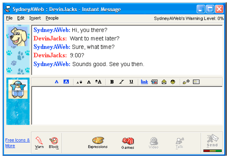The height and width of the screenshot is (156, 229).
Task: Click inside the message input box
Action: 127,105
